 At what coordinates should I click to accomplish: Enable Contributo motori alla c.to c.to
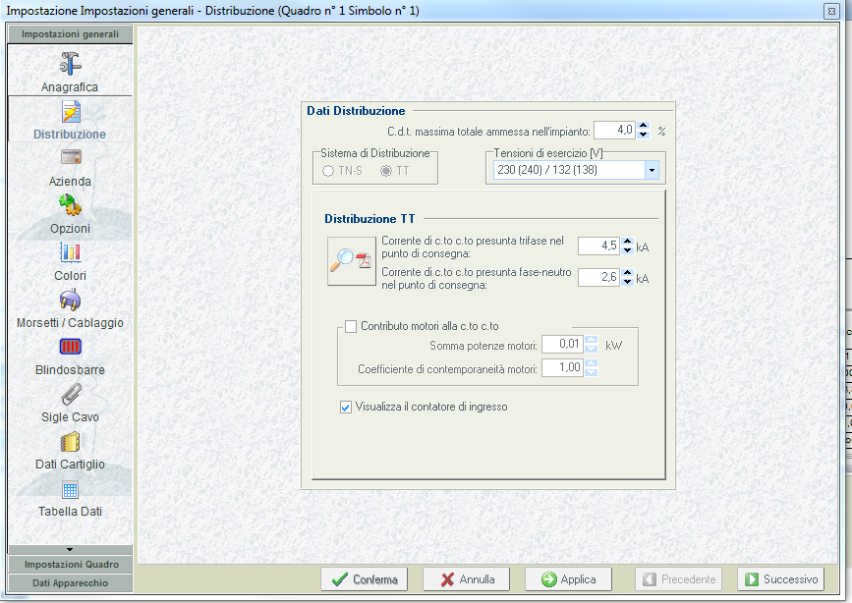[351, 326]
